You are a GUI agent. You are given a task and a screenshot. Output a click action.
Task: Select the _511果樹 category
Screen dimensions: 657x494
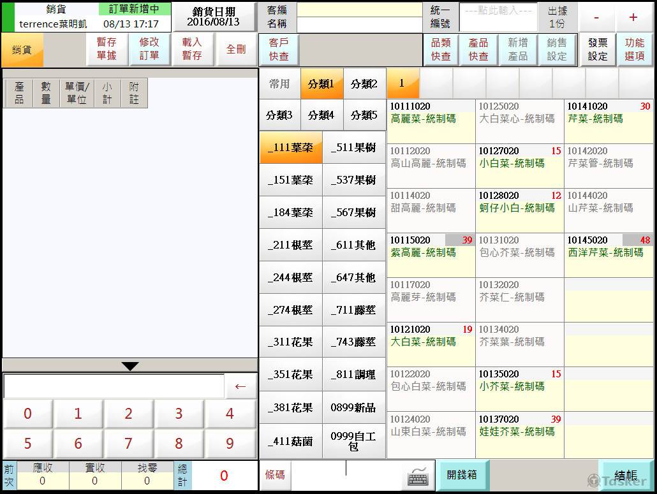354,148
